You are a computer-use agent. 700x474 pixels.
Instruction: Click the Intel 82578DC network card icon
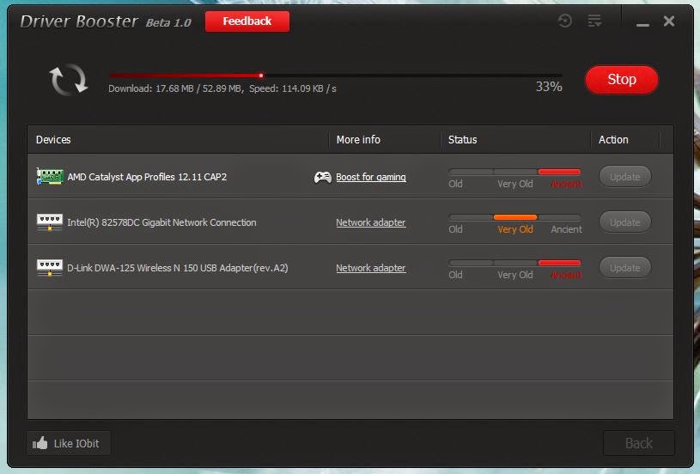pyautogui.click(x=50, y=222)
